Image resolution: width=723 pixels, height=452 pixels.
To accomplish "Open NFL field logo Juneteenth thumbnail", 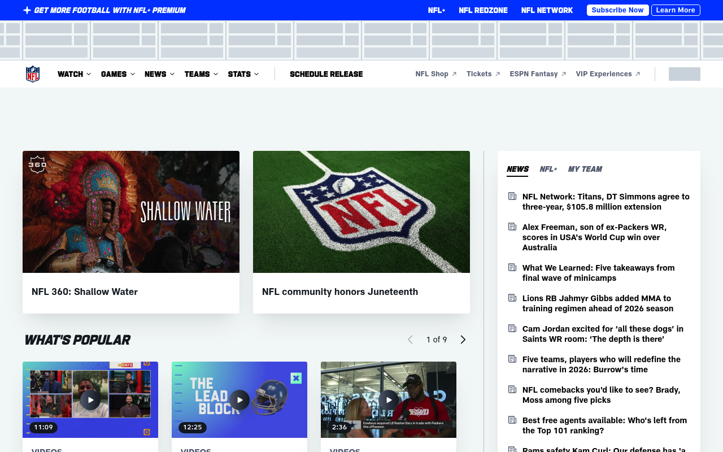I will coord(361,212).
